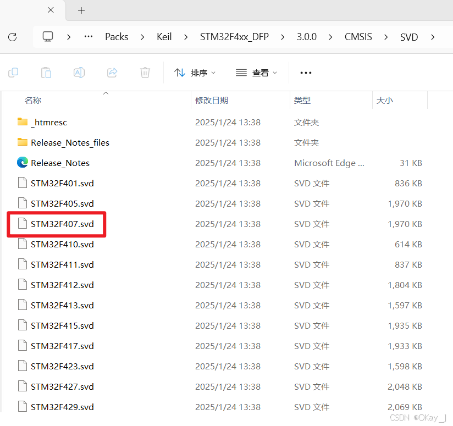The height and width of the screenshot is (426, 453).
Task: Expand chevron after 3.0.0 in breadcrumb
Action: (330, 37)
